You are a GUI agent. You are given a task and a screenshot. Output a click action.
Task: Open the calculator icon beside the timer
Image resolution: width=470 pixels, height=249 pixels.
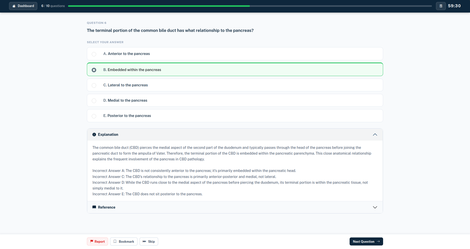[x=441, y=6]
